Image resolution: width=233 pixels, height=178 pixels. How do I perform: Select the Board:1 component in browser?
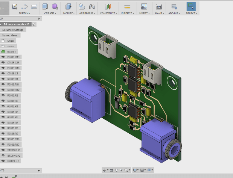coord(12,51)
